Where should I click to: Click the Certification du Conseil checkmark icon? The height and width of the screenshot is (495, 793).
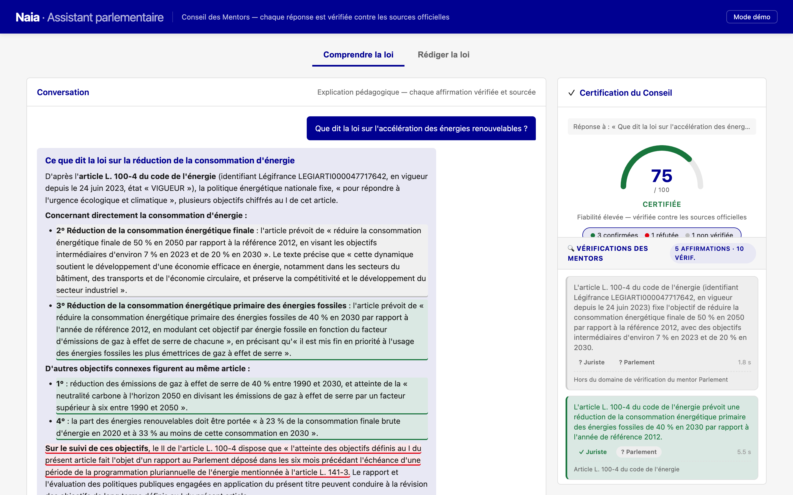(572, 93)
